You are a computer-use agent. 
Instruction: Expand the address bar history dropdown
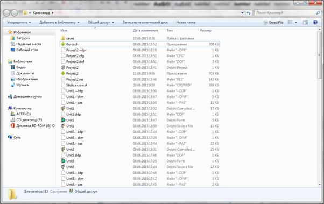coord(242,13)
